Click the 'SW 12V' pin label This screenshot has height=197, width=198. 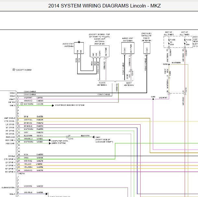12,102
